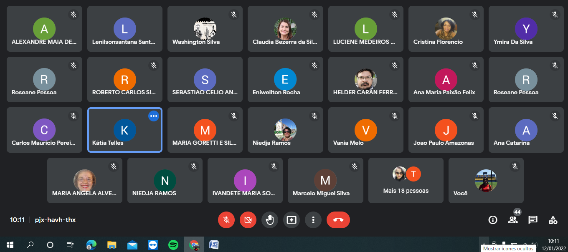Select MARIA ANGELA's profile photo
Screen dimensions: 568x252
pos(85,180)
